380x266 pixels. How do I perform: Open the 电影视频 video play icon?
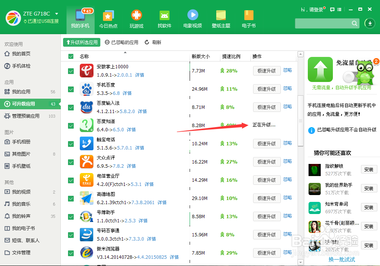(x=192, y=16)
